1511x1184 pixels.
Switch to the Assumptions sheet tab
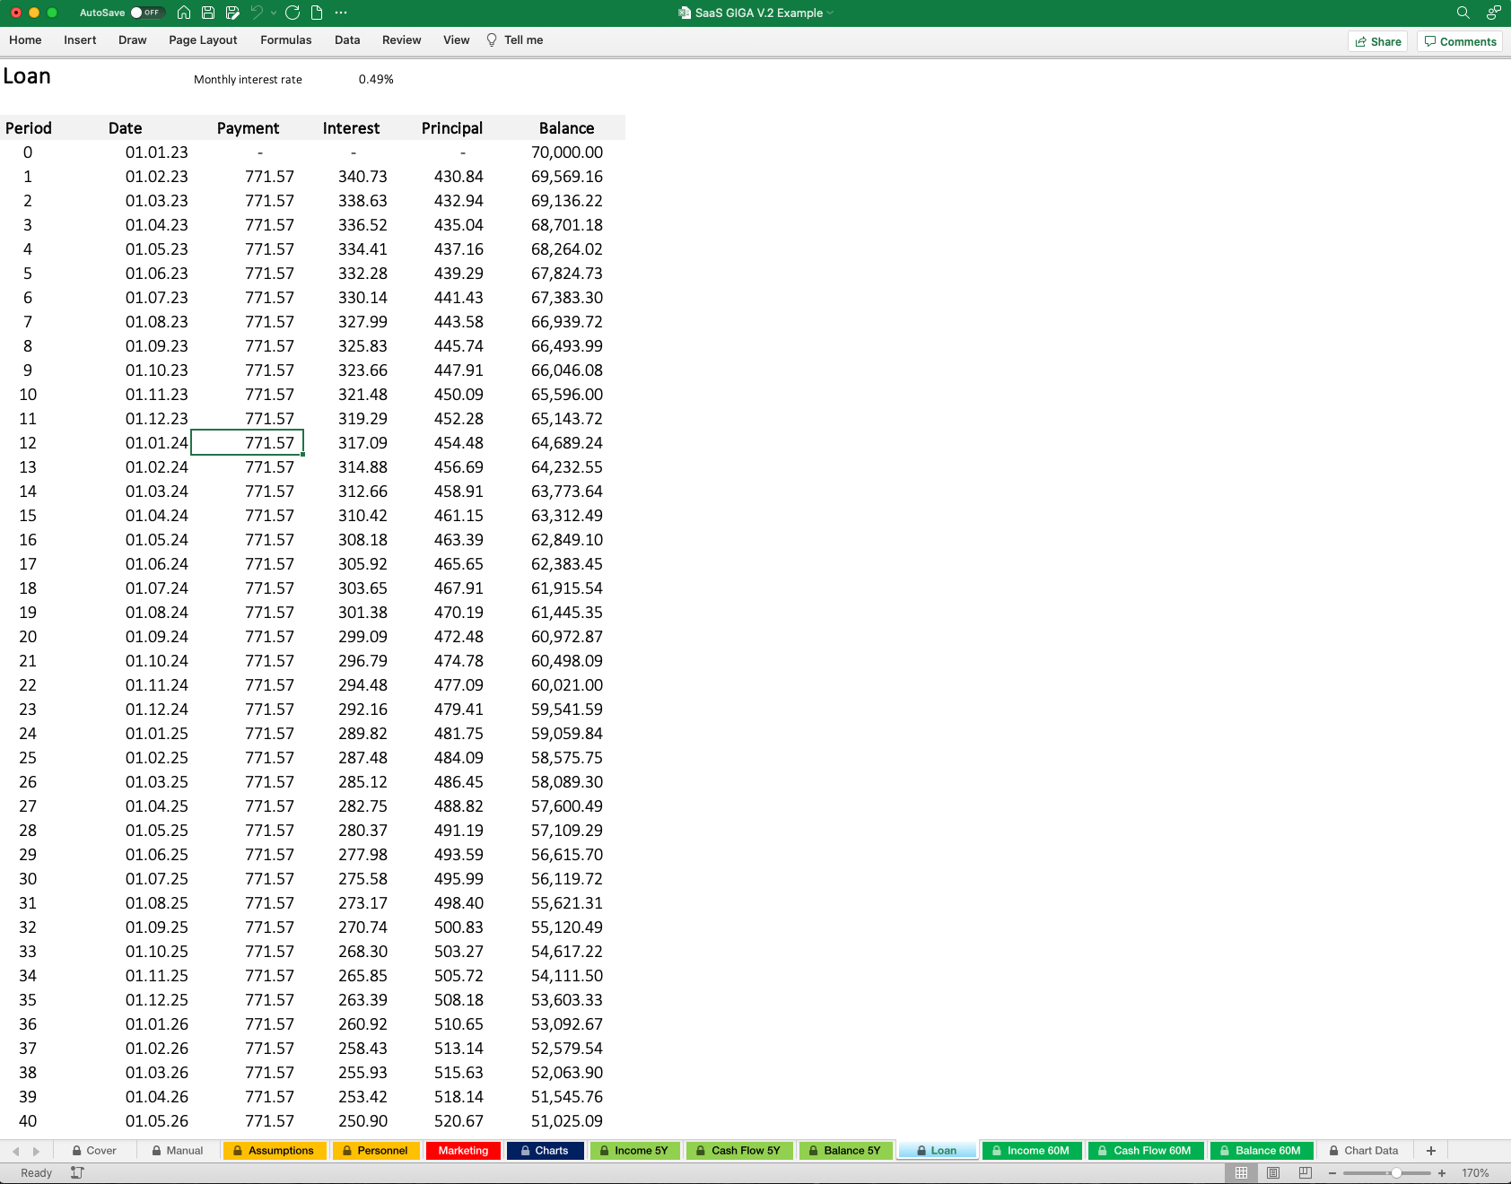(x=274, y=1151)
